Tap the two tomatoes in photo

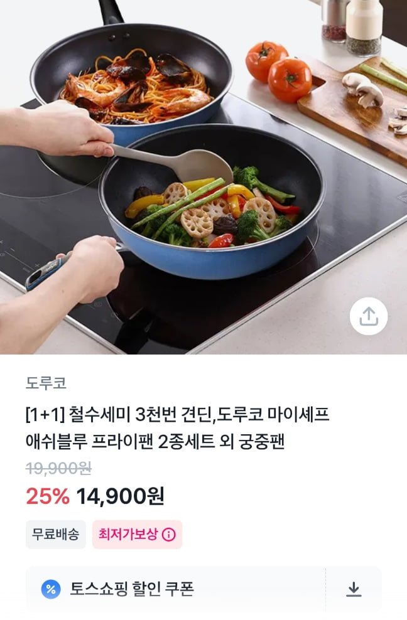click(x=278, y=71)
